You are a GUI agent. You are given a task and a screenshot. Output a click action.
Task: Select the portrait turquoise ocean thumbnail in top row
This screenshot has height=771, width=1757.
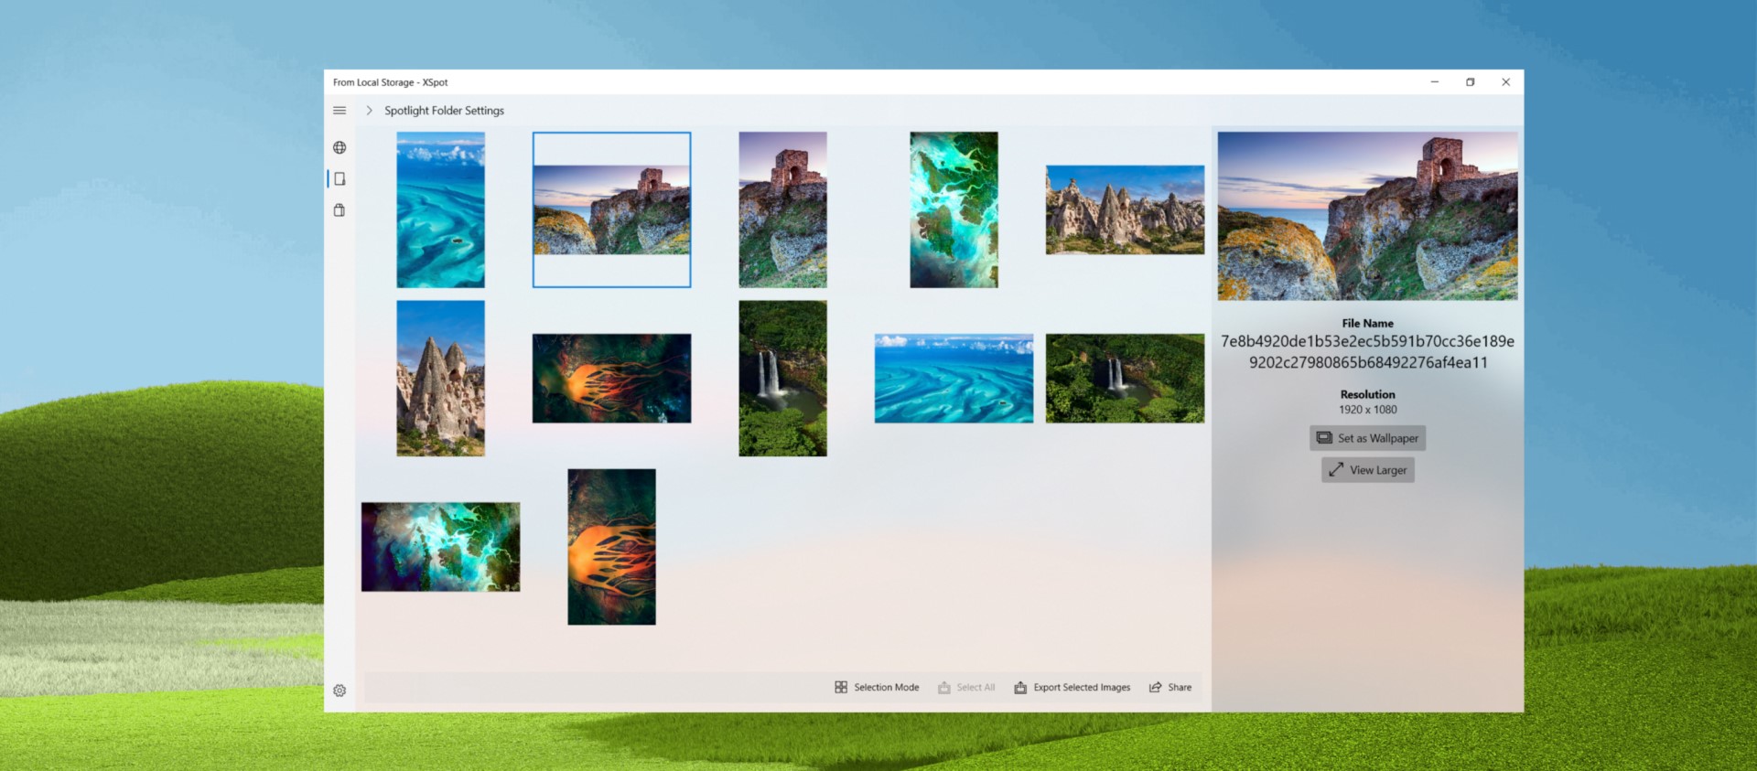(440, 209)
